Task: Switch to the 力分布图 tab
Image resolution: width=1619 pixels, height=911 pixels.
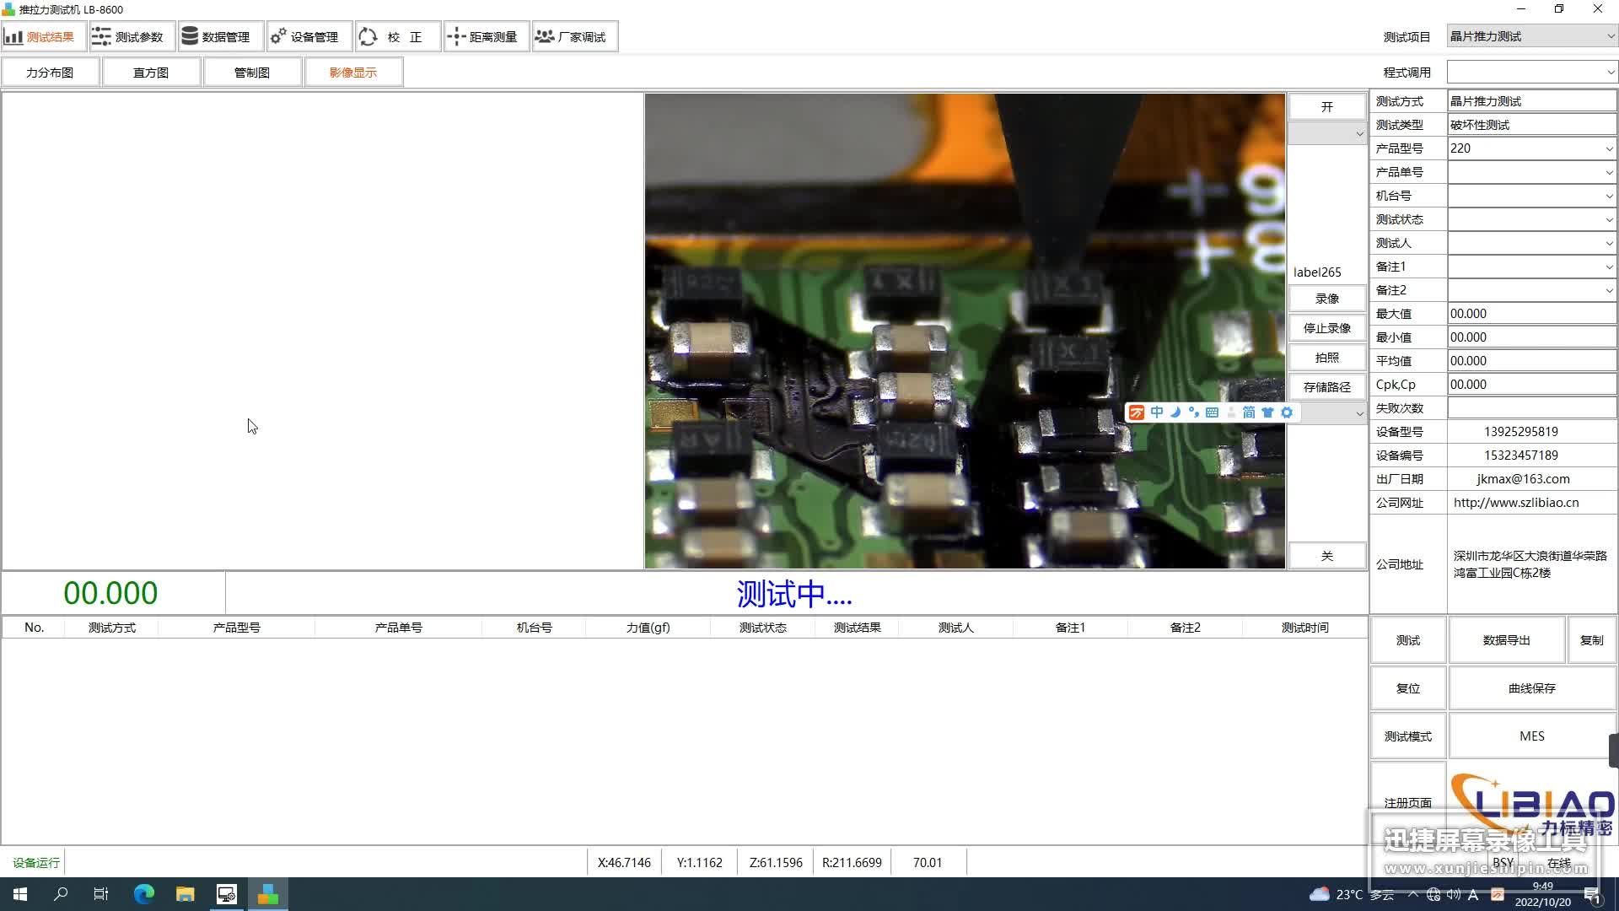Action: click(50, 73)
